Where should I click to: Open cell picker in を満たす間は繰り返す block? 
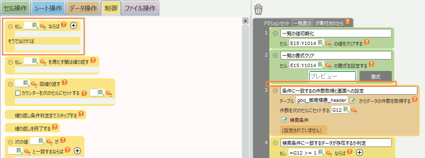pos(35,61)
